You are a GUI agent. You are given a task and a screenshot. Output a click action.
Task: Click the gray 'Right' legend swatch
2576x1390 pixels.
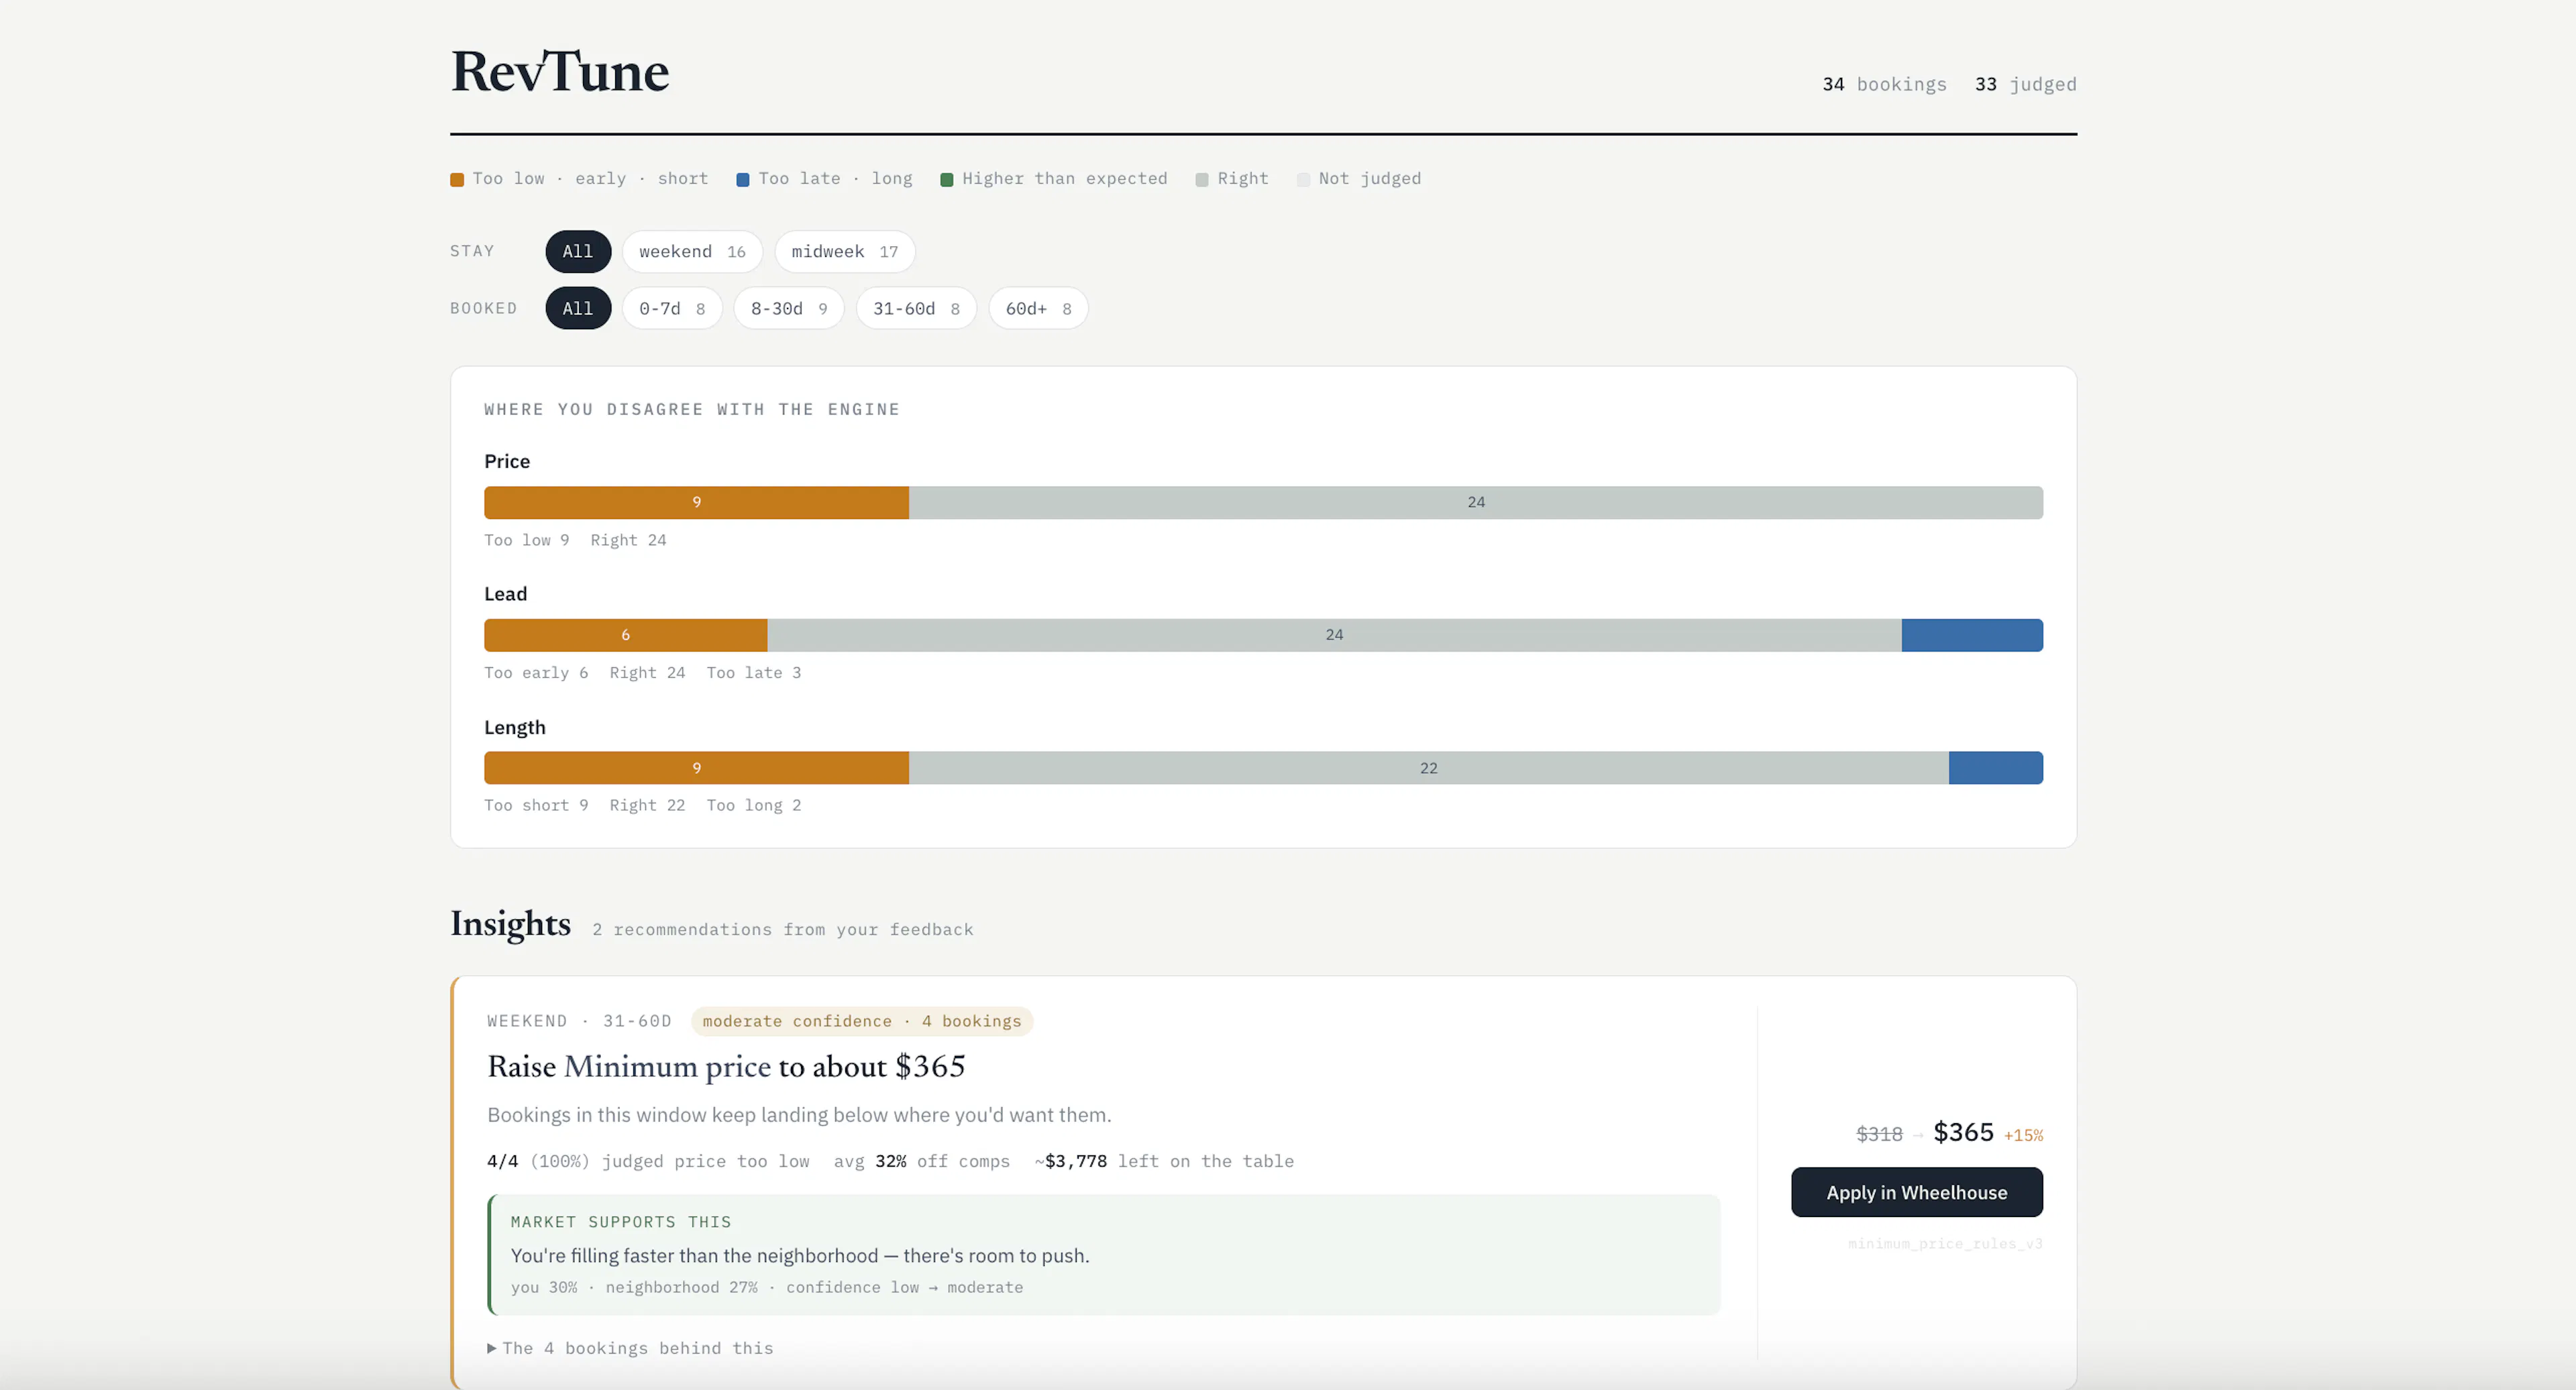[1202, 179]
